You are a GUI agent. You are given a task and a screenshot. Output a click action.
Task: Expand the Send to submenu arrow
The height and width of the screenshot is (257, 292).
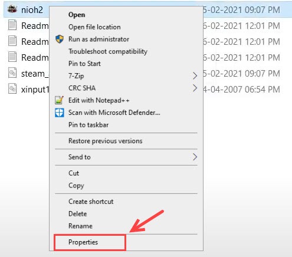pyautogui.click(x=195, y=157)
